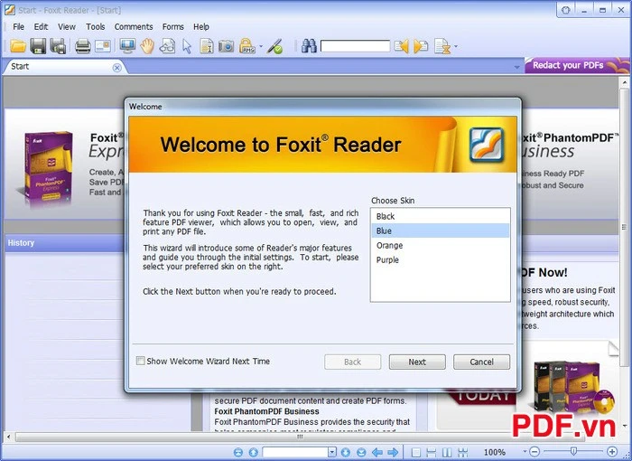Close the Start tab
Image resolution: width=632 pixels, height=461 pixels.
tap(116, 68)
